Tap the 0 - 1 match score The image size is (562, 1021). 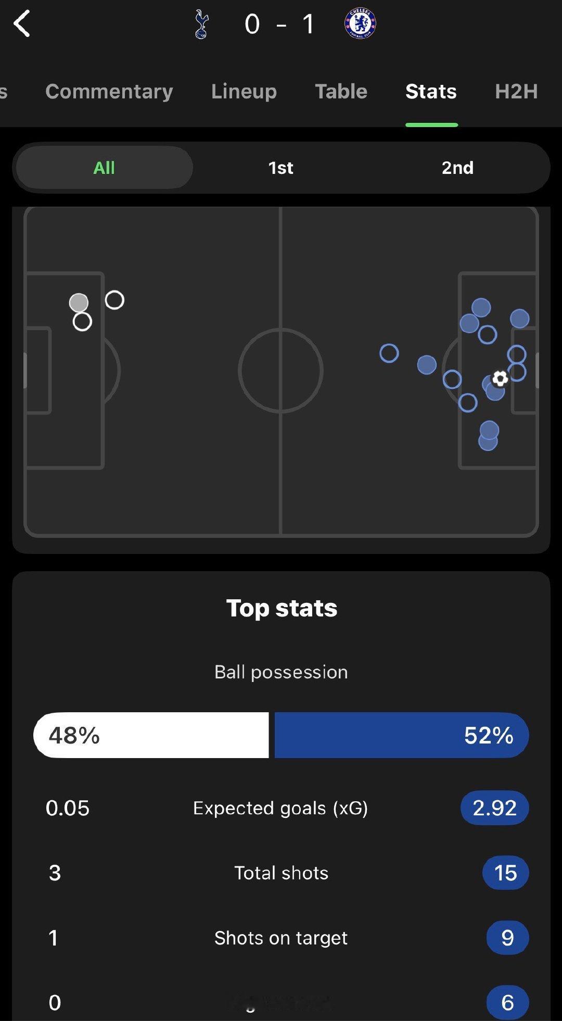pos(280,24)
